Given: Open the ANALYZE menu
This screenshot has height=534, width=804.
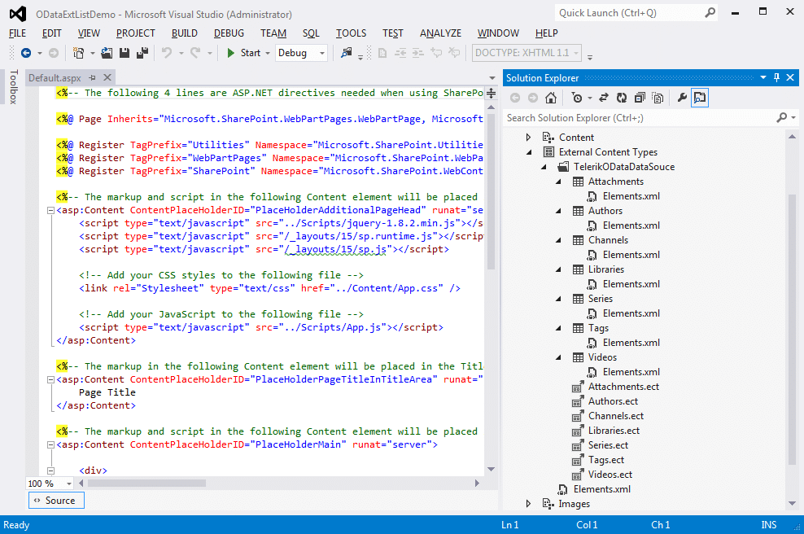Looking at the screenshot, I should point(440,33).
